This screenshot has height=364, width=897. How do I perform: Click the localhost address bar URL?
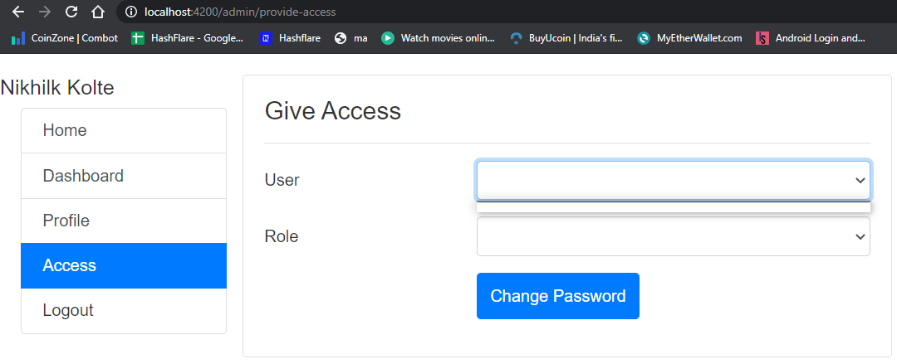coord(241,12)
